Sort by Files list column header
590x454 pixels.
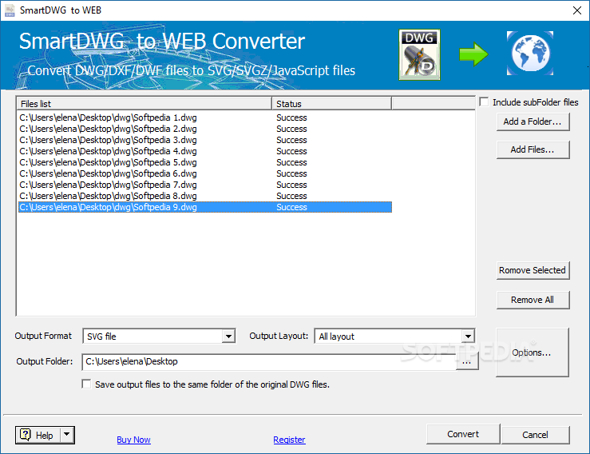(144, 104)
